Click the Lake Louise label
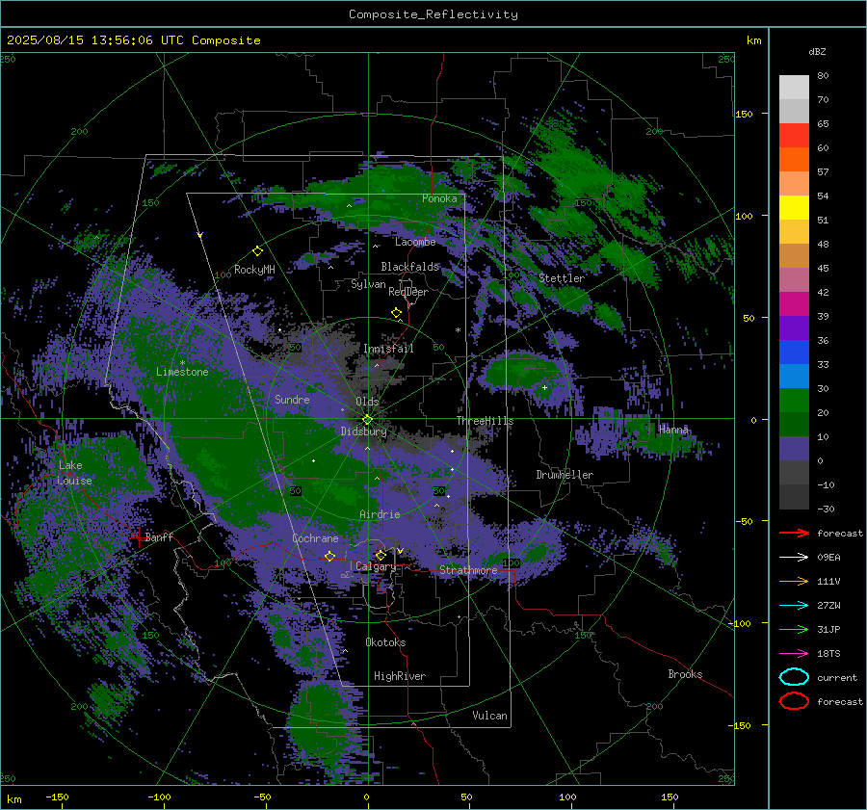 (x=74, y=473)
